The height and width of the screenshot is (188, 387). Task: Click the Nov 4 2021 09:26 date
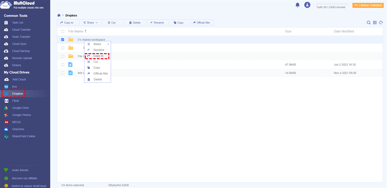coord(345,73)
